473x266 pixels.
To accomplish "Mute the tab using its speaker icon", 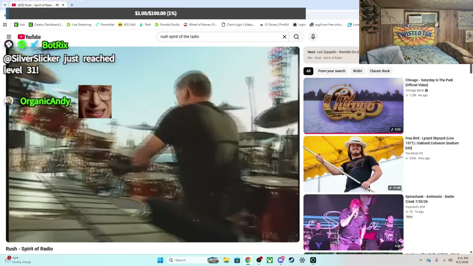I will tap(57, 5).
